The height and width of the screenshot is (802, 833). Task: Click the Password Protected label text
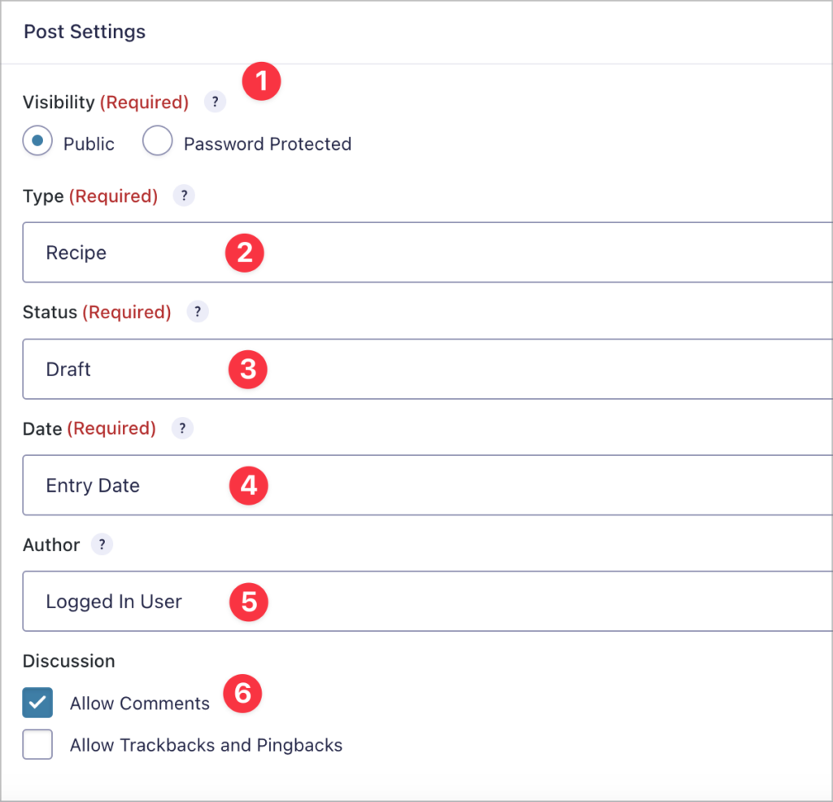(268, 144)
